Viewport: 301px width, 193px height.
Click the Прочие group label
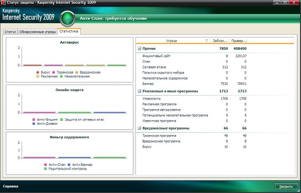149,49
